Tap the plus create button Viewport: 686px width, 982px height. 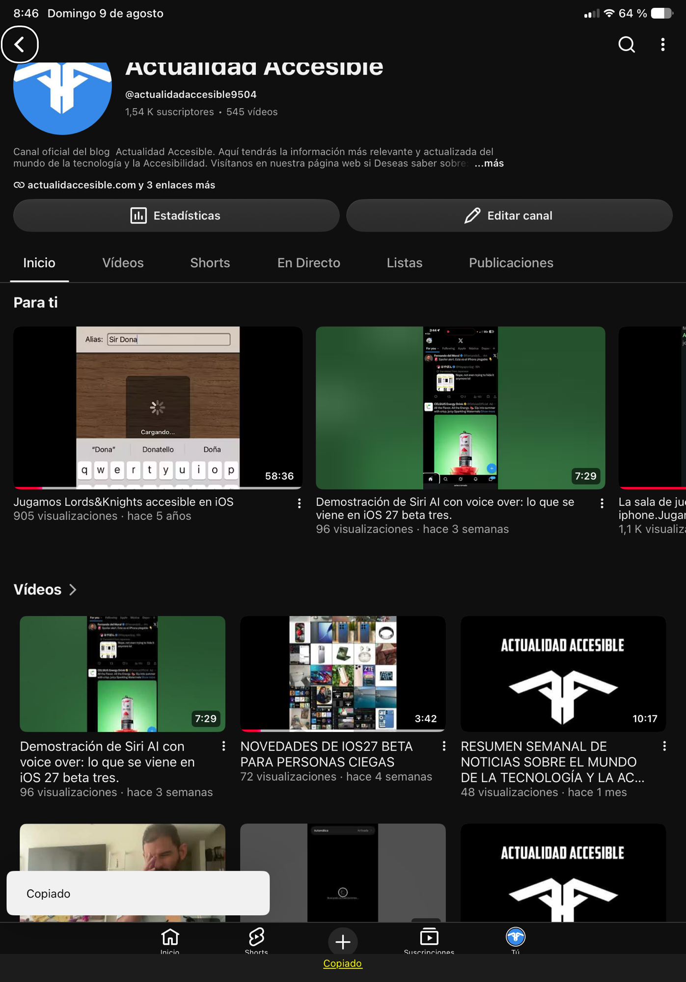343,941
